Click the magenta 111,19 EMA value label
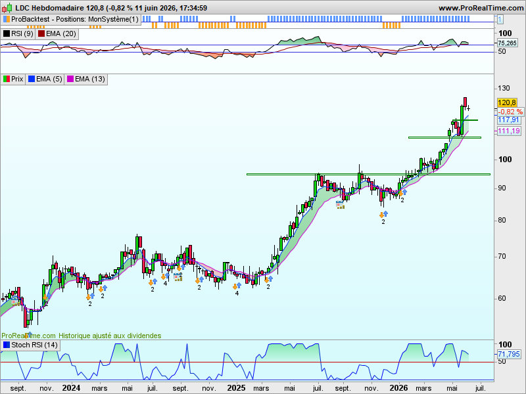 (x=509, y=131)
